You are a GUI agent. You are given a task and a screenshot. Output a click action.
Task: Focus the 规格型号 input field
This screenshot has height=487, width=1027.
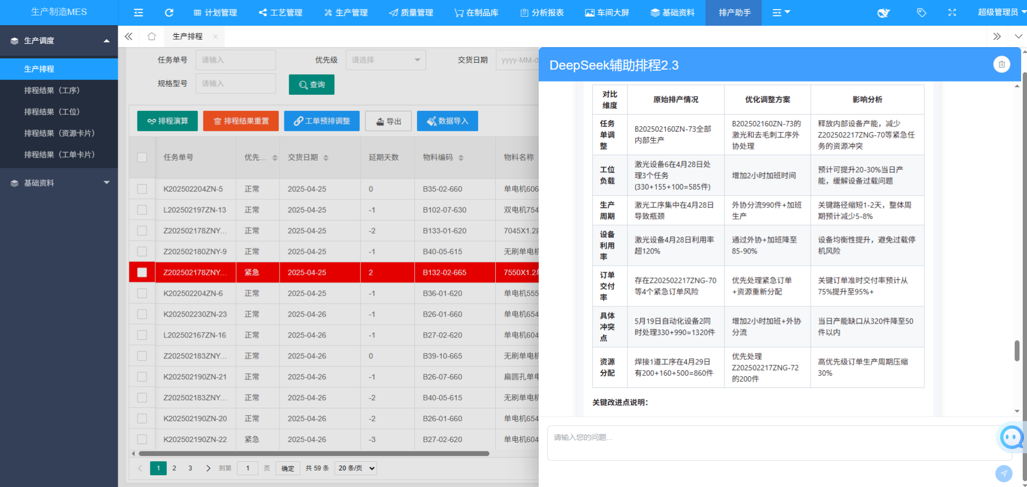click(x=236, y=84)
